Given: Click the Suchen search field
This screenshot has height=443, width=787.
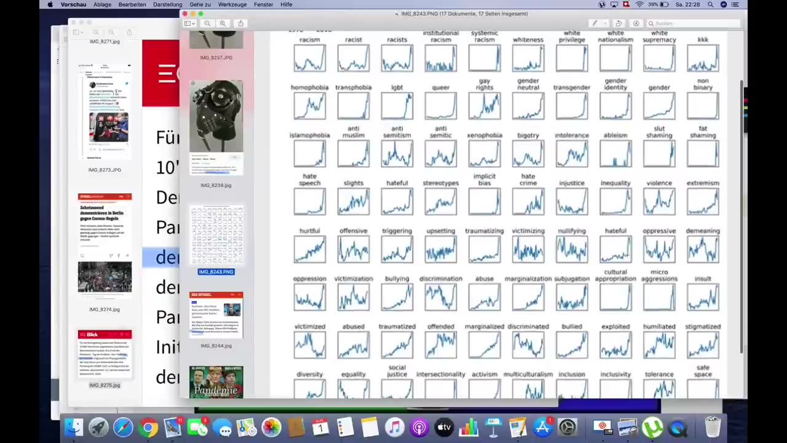Looking at the screenshot, I should [692, 23].
